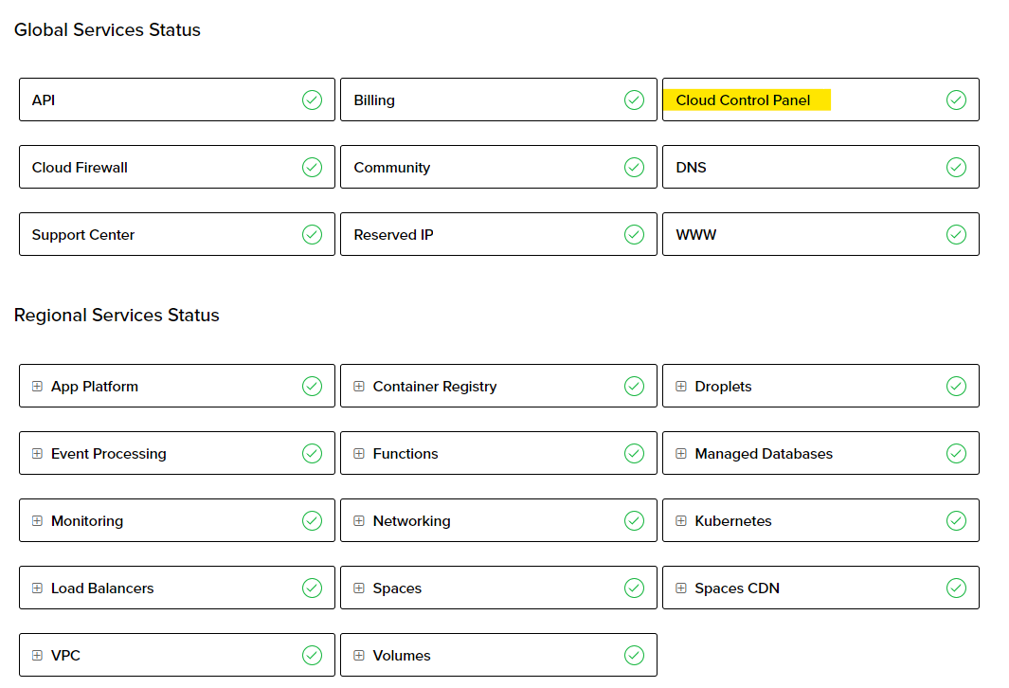Screen dimensions: 1009x688
Task: Expand the Droplets regional list
Action: point(681,386)
